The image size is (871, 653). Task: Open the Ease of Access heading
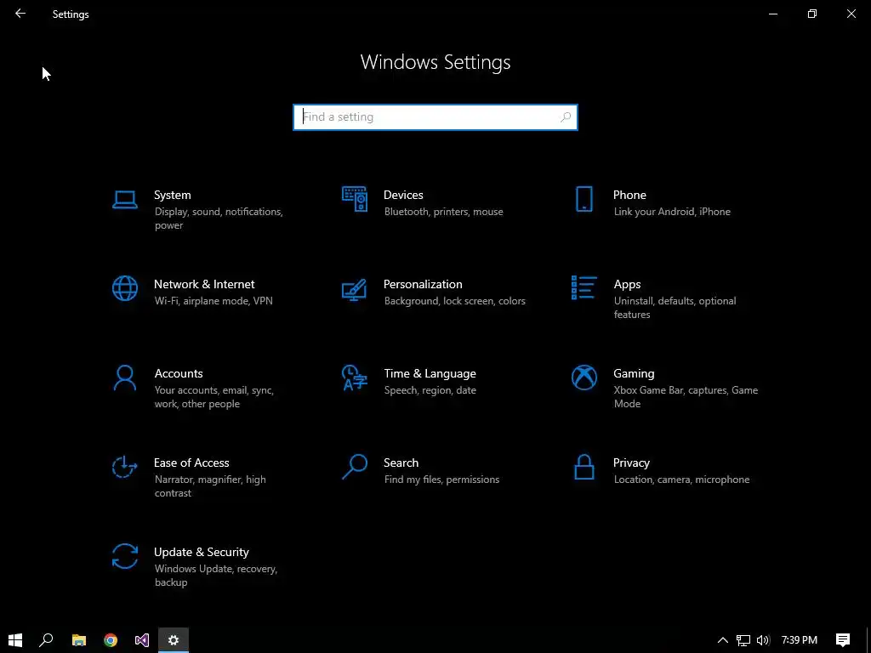pyautogui.click(x=191, y=463)
